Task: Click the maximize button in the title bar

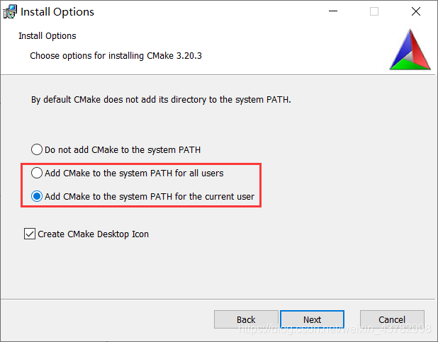Action: point(374,12)
